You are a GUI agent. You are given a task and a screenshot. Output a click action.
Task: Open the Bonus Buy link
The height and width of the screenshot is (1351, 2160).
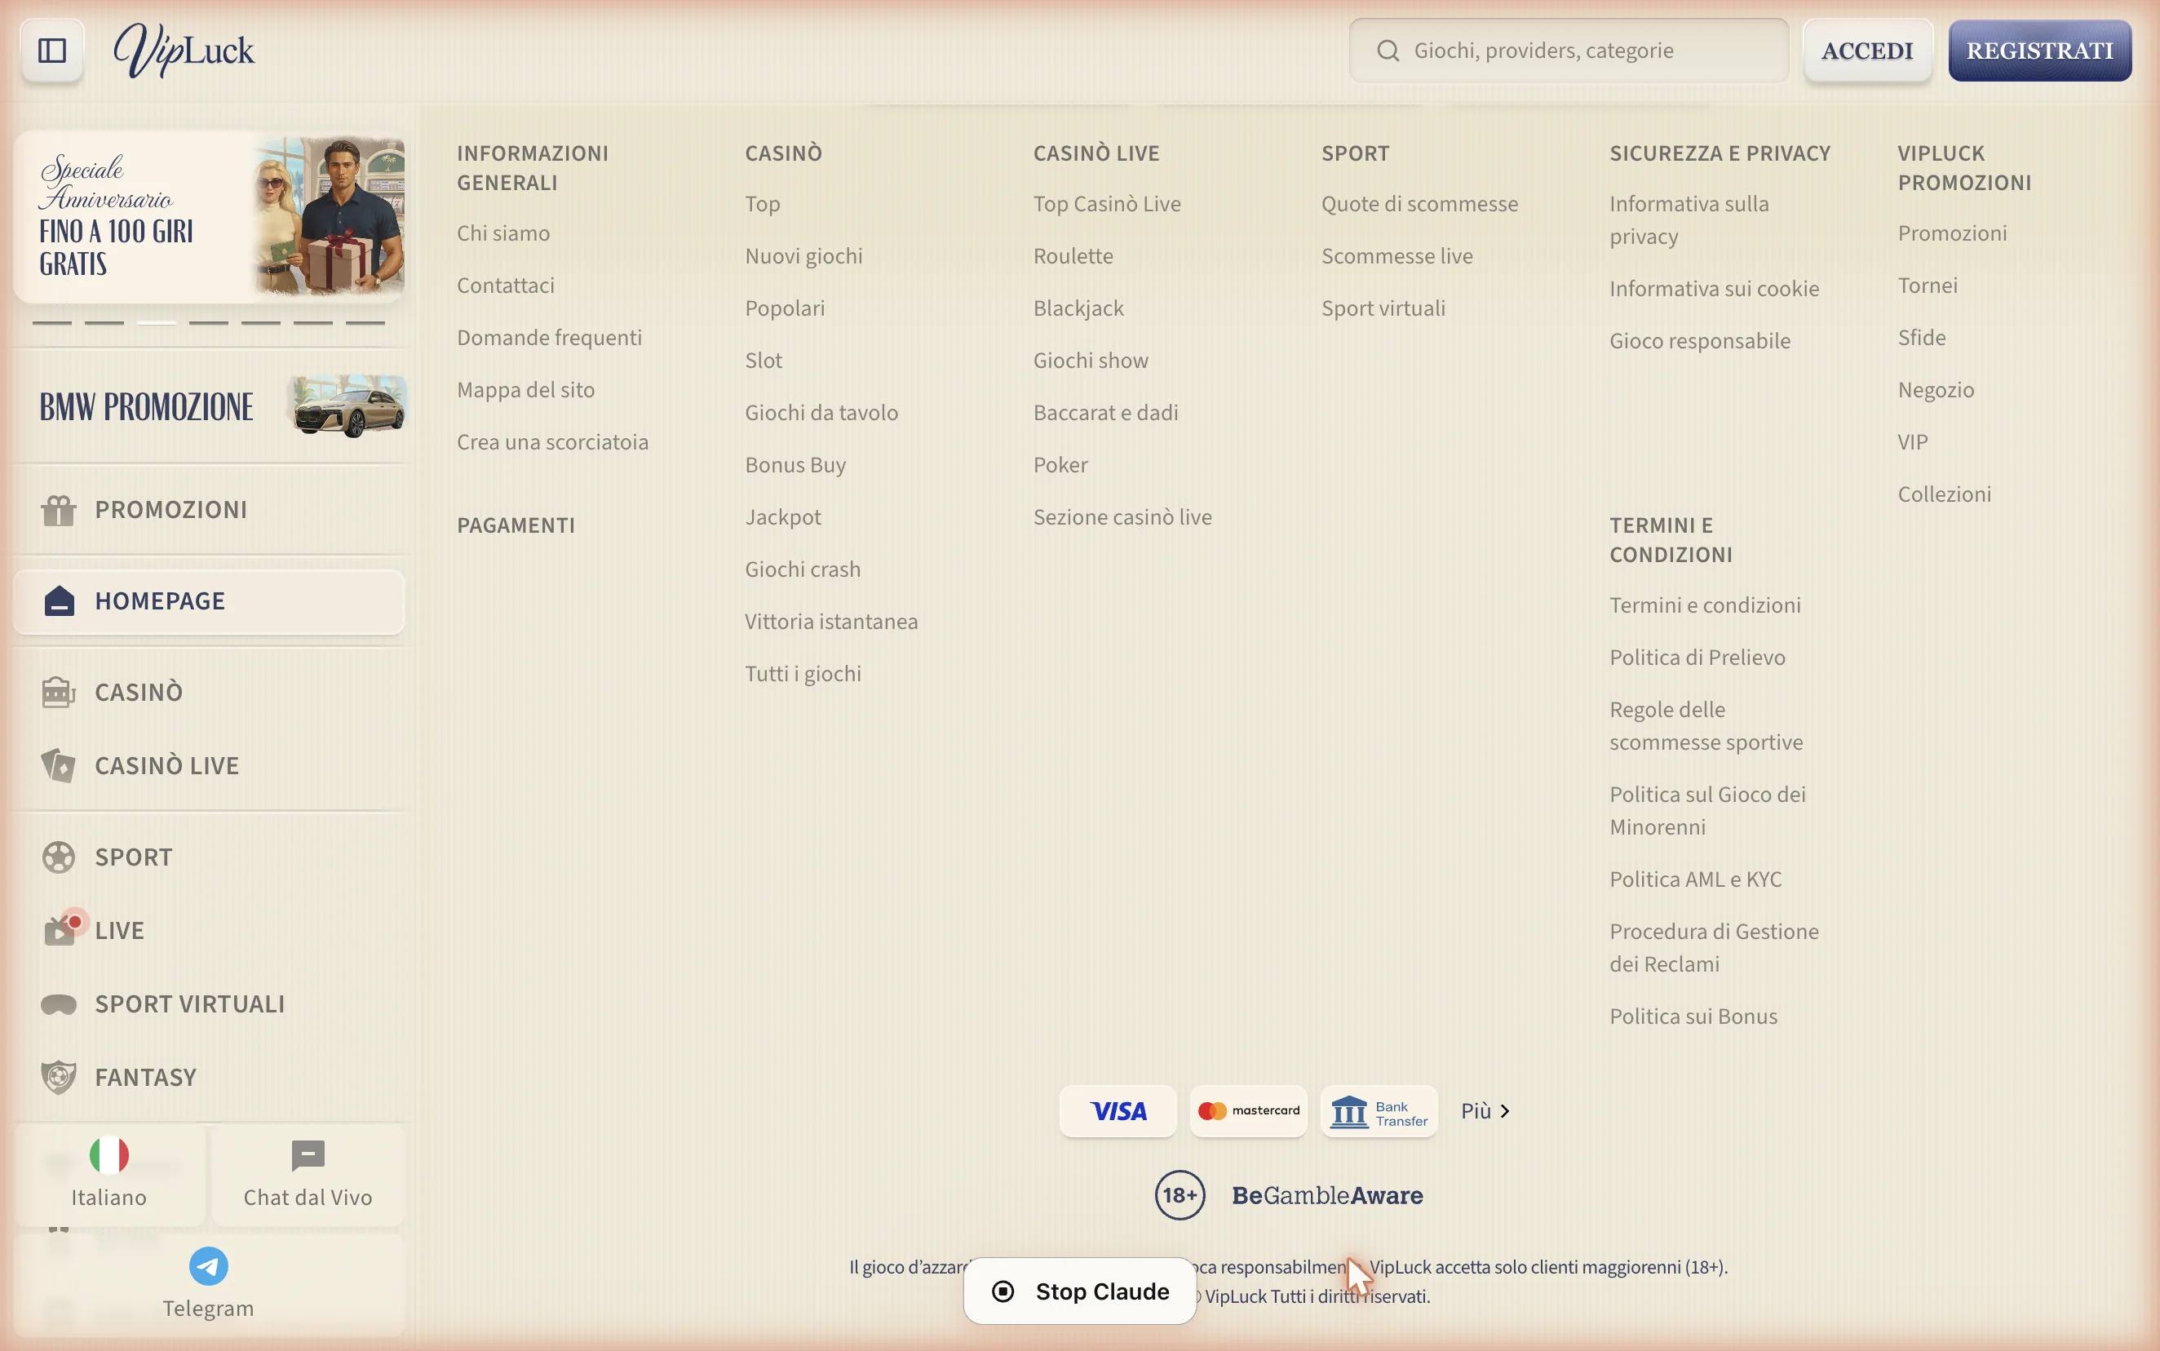tap(795, 466)
